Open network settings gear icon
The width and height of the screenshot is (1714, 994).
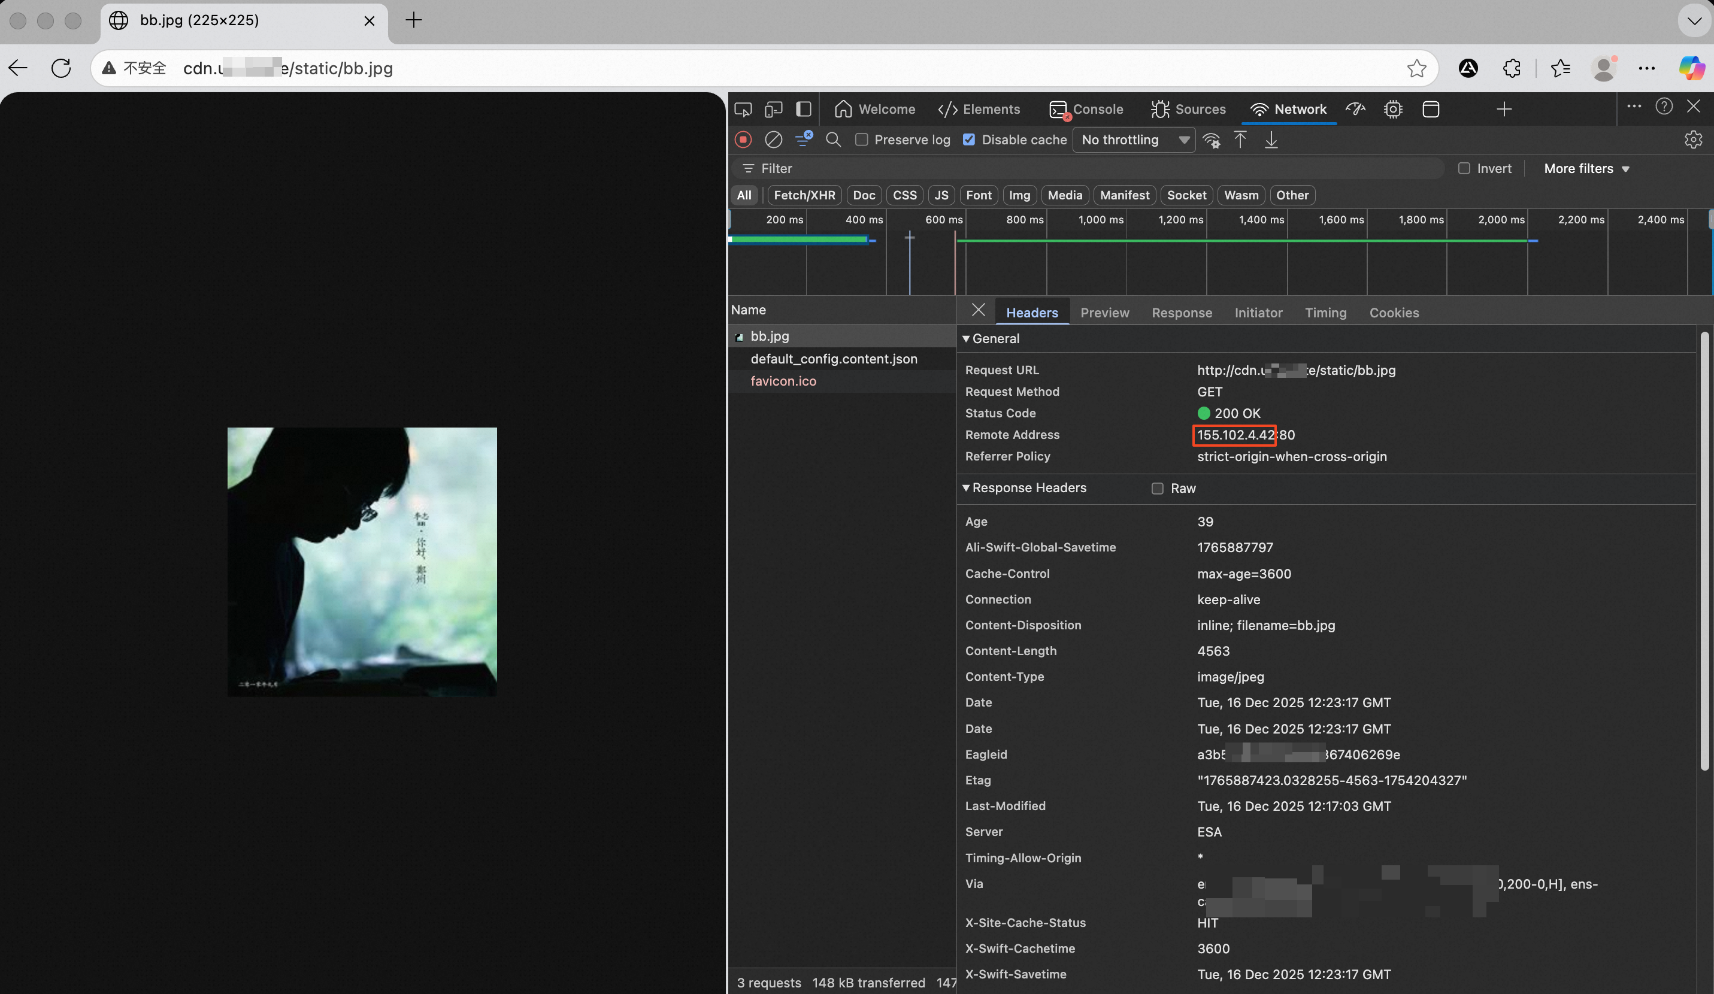(1693, 140)
